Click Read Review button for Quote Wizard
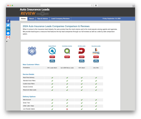The width and height of the screenshot is (141, 119). click(x=52, y=61)
